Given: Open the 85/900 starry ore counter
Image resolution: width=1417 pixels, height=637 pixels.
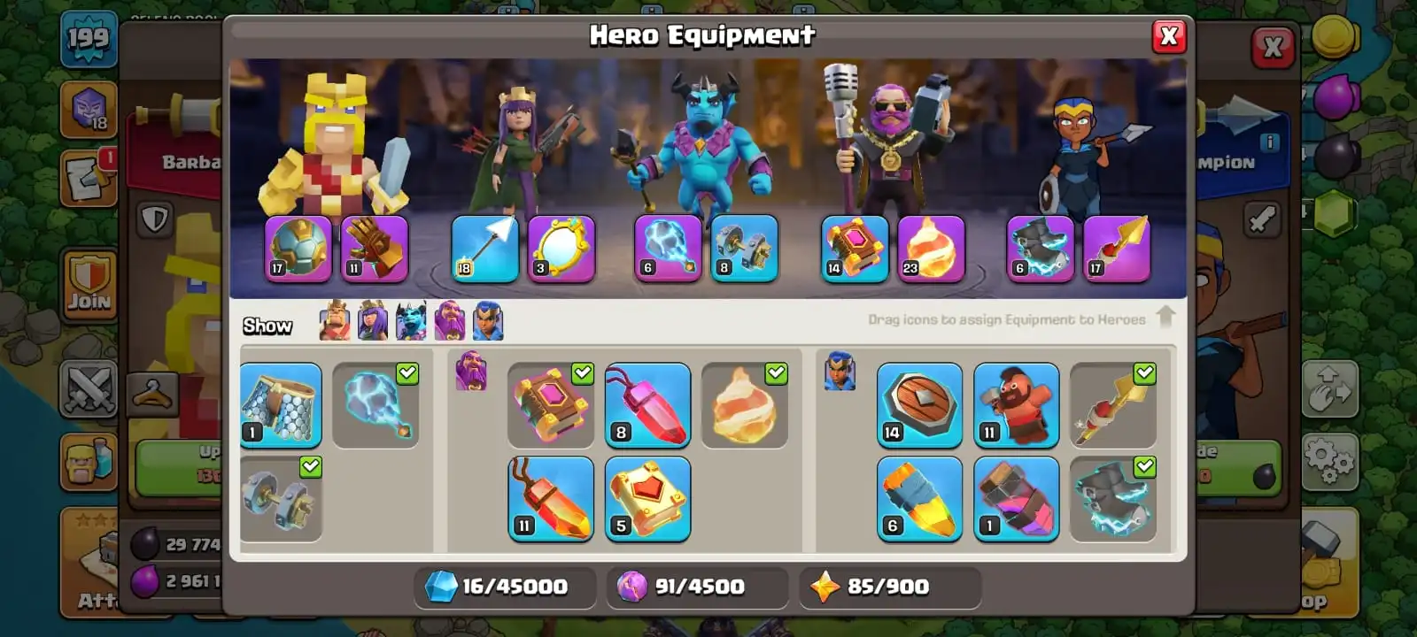Looking at the screenshot, I should click(889, 587).
